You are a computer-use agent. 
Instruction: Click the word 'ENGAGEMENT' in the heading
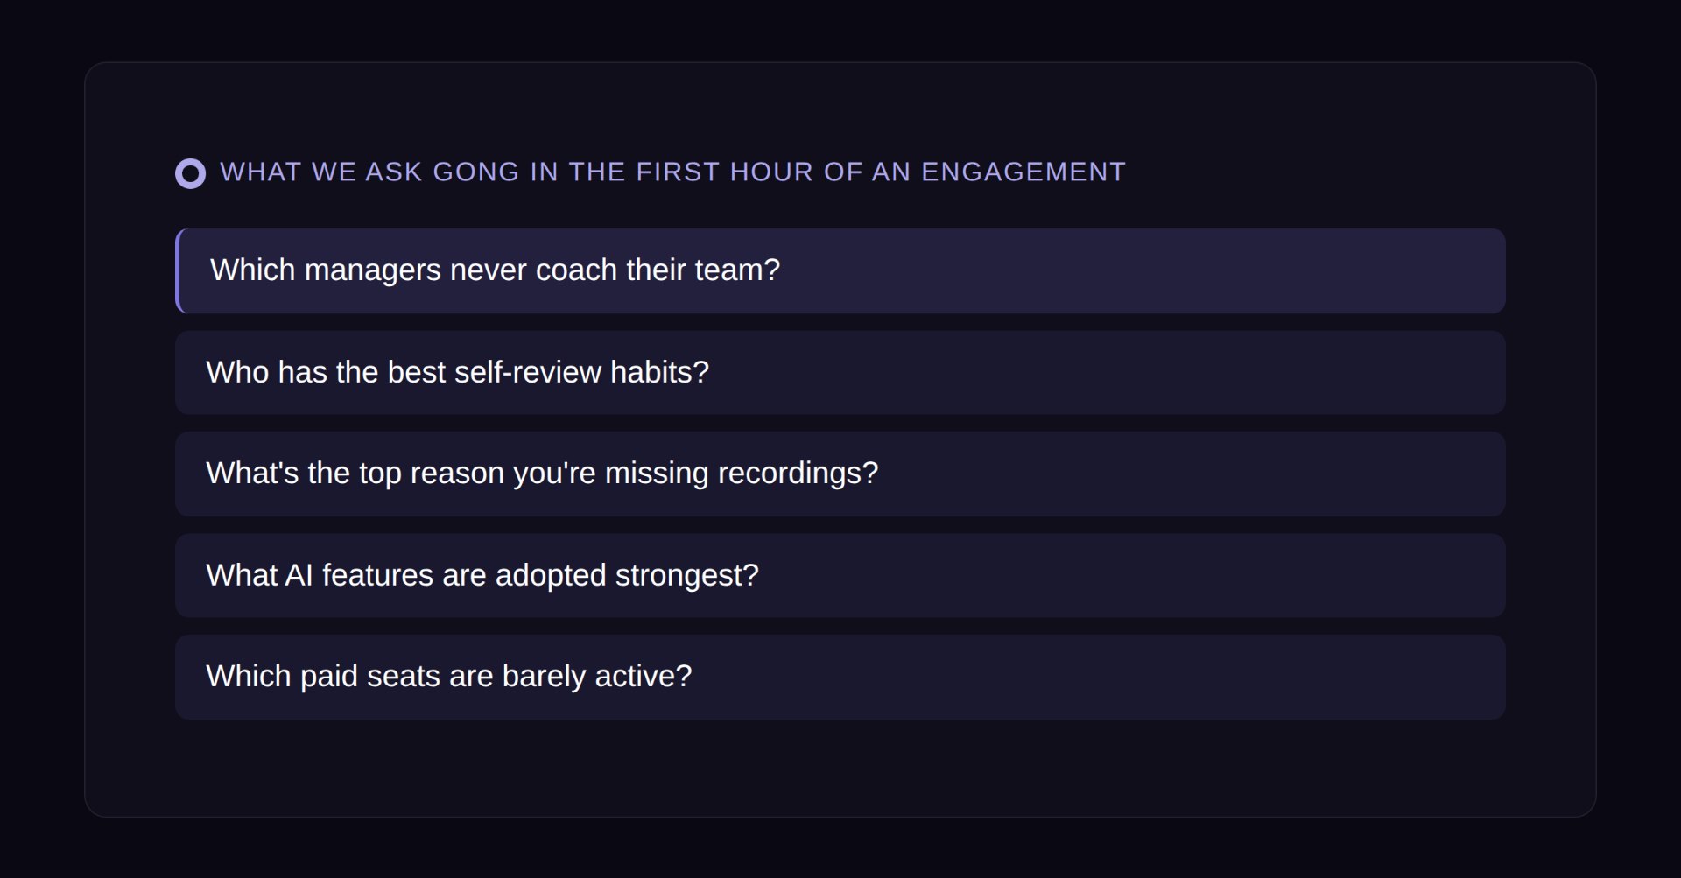click(x=1023, y=172)
